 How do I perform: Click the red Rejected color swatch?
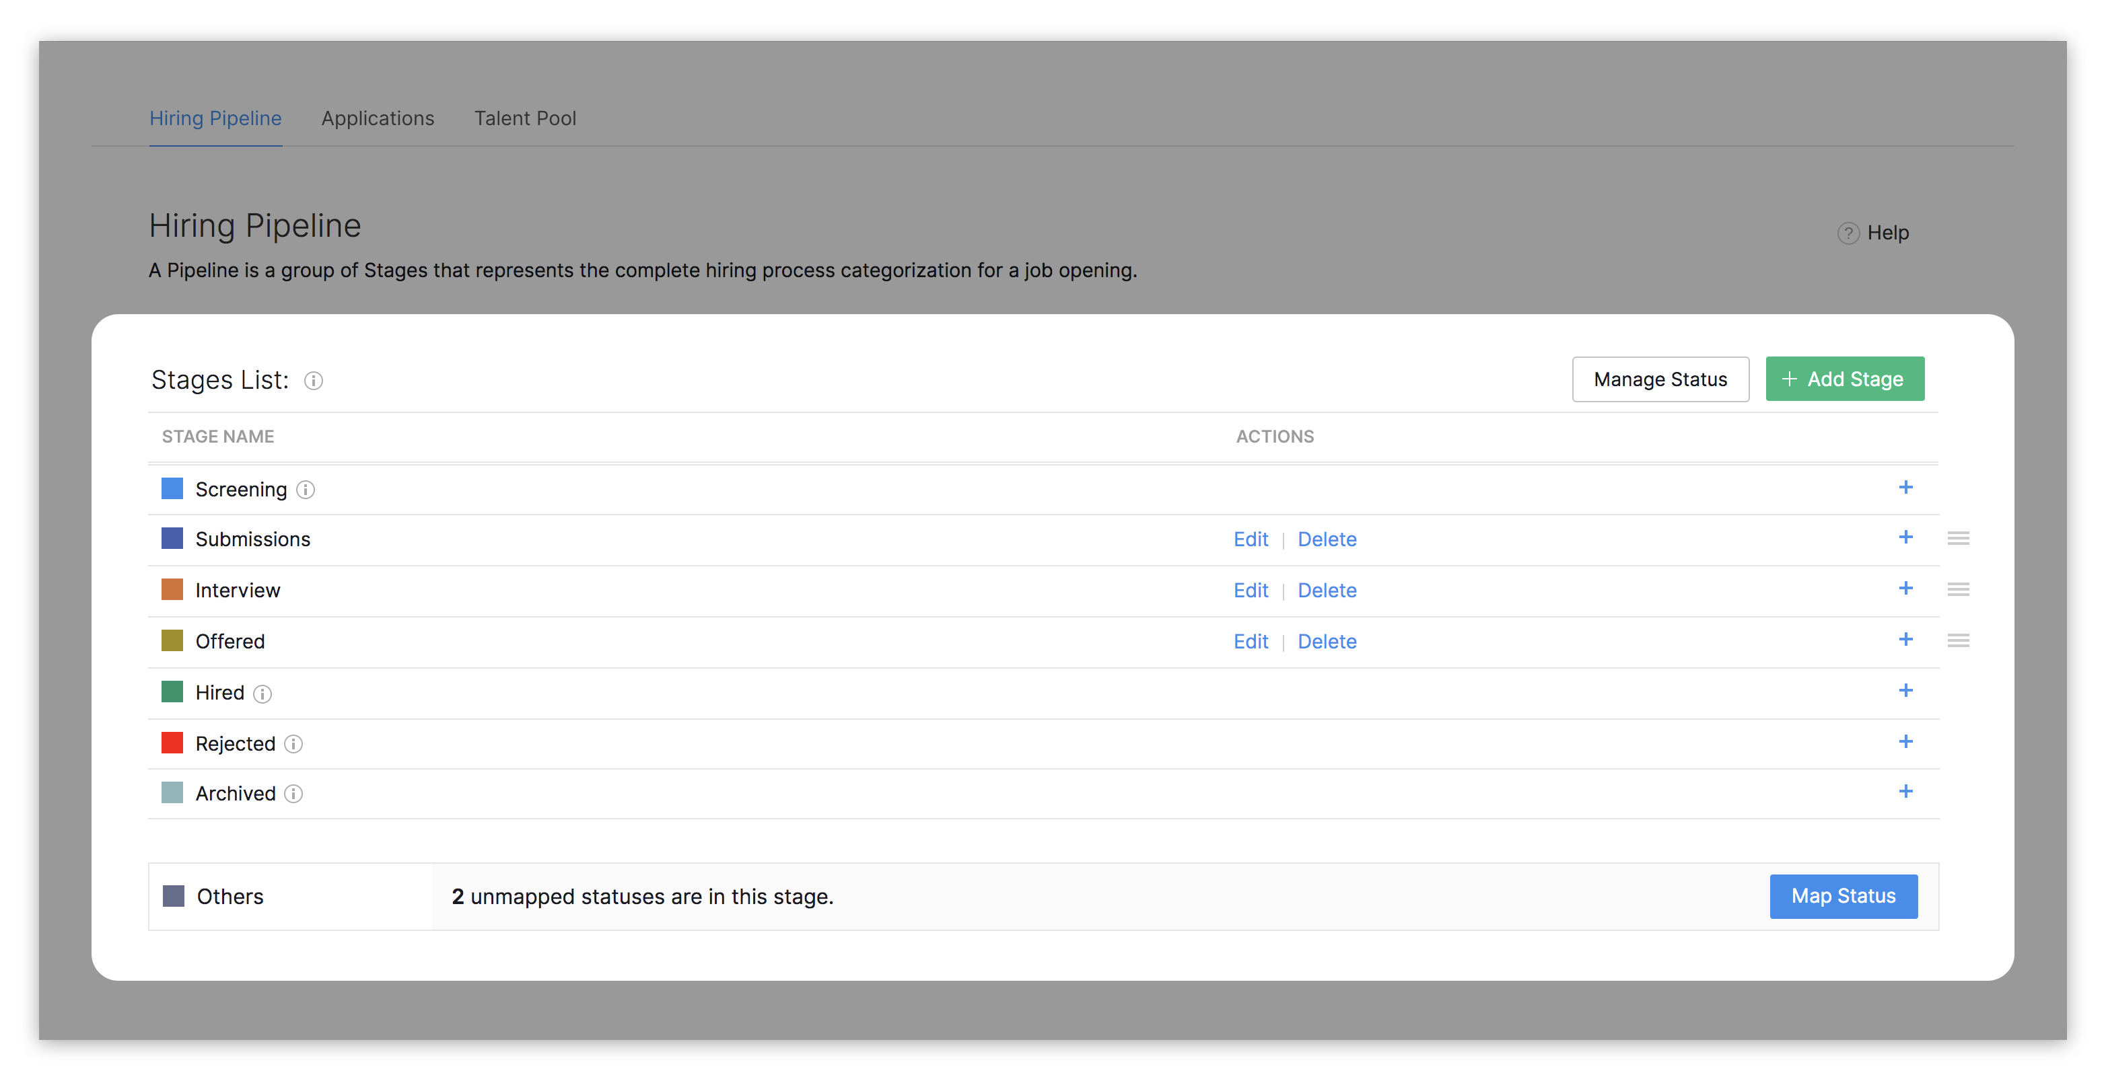click(172, 743)
